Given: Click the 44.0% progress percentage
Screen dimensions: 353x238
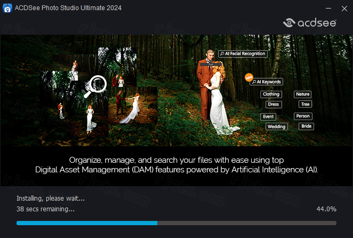Looking at the screenshot, I should click(x=326, y=209).
